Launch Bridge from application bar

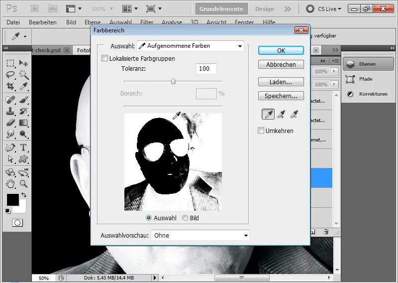[35, 9]
